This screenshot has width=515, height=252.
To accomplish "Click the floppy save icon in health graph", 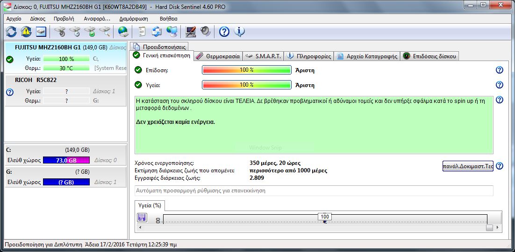I will pos(142,218).
